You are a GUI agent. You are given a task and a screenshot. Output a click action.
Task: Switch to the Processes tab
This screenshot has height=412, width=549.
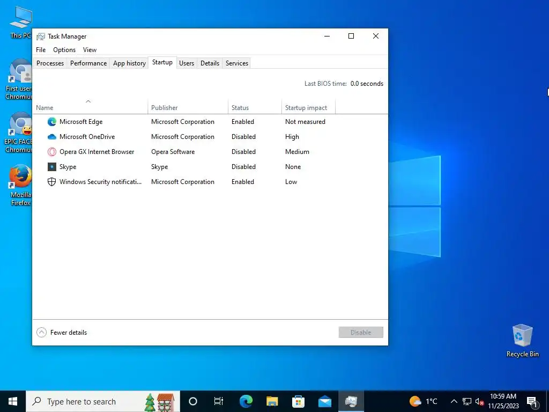coord(50,63)
